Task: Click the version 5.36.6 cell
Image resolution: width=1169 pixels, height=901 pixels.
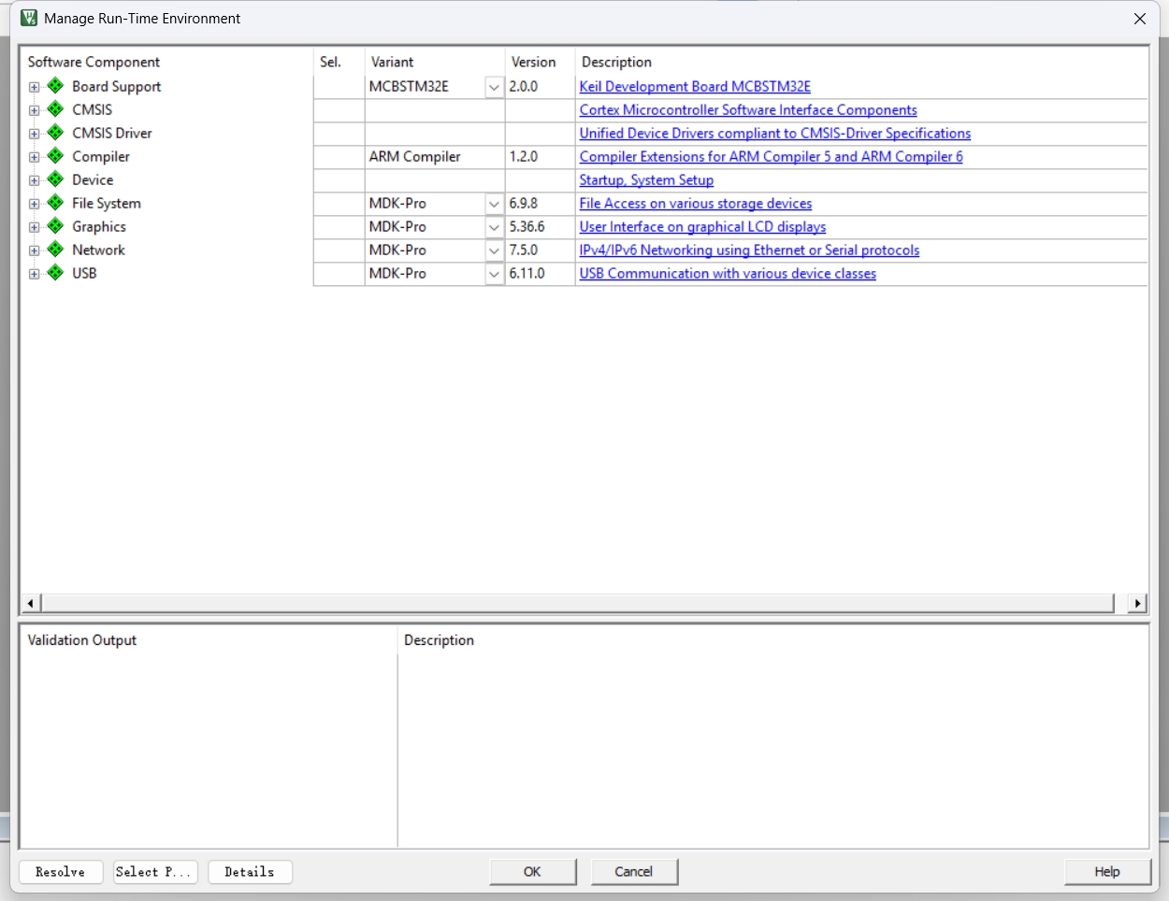Action: point(540,226)
